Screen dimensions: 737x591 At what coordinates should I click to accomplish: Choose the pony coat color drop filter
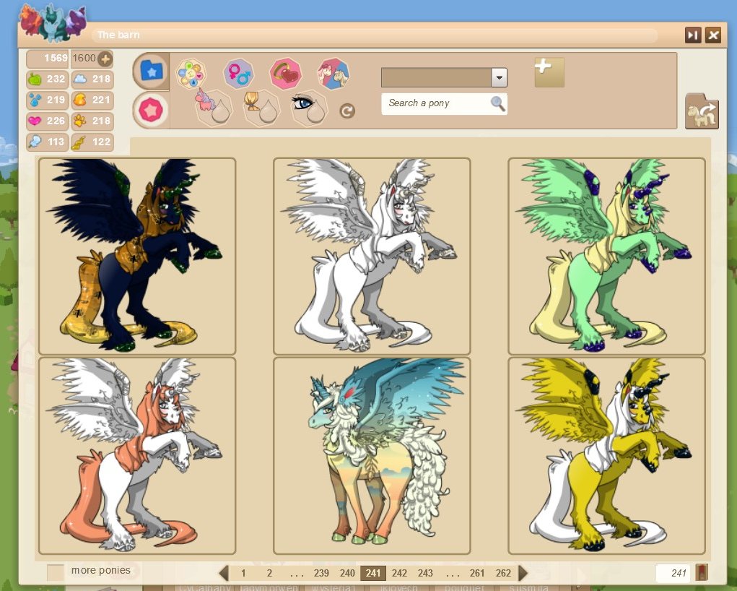coord(213,107)
